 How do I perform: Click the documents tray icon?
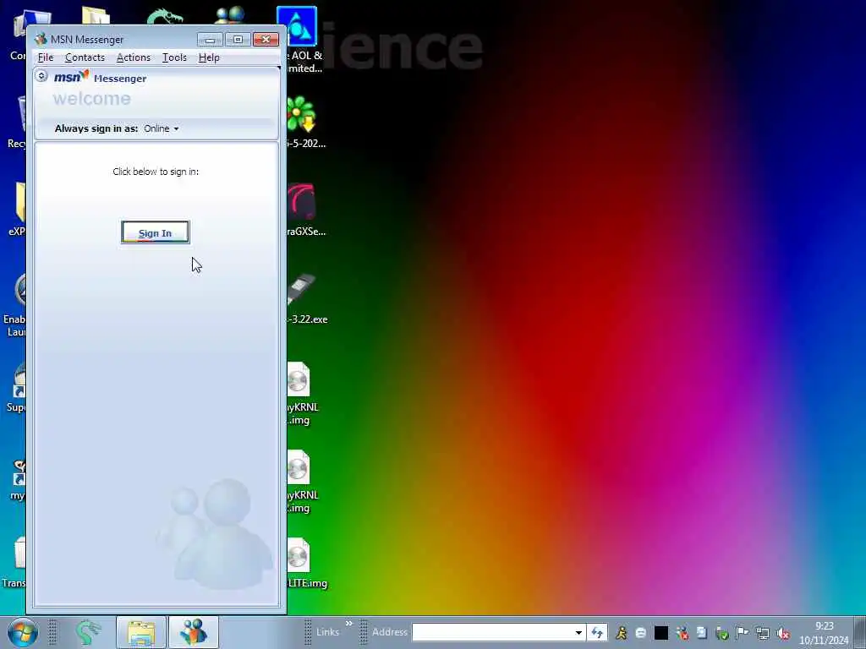702,633
